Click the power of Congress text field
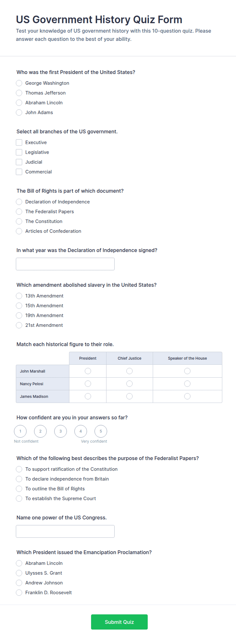 65,531
